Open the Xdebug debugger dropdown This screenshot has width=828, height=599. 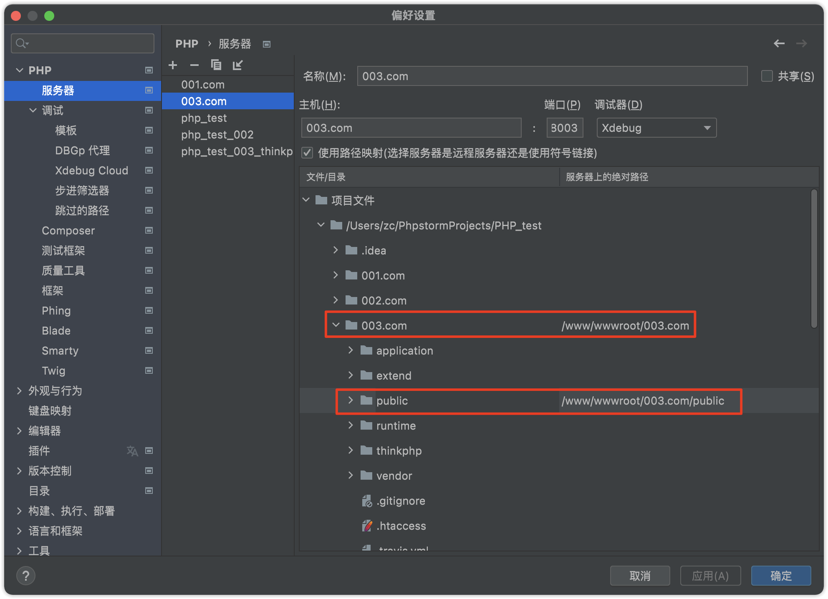tap(656, 128)
